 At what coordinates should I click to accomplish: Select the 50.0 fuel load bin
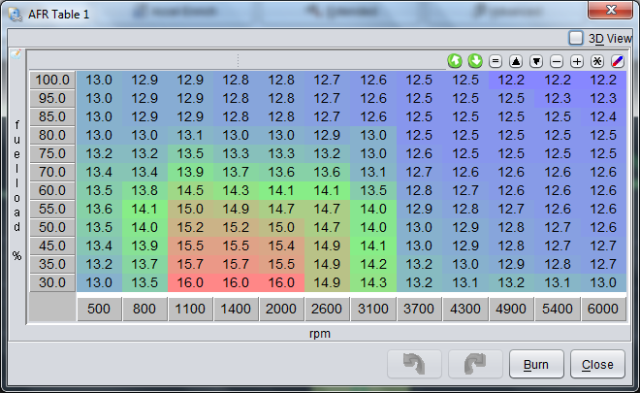click(x=52, y=227)
